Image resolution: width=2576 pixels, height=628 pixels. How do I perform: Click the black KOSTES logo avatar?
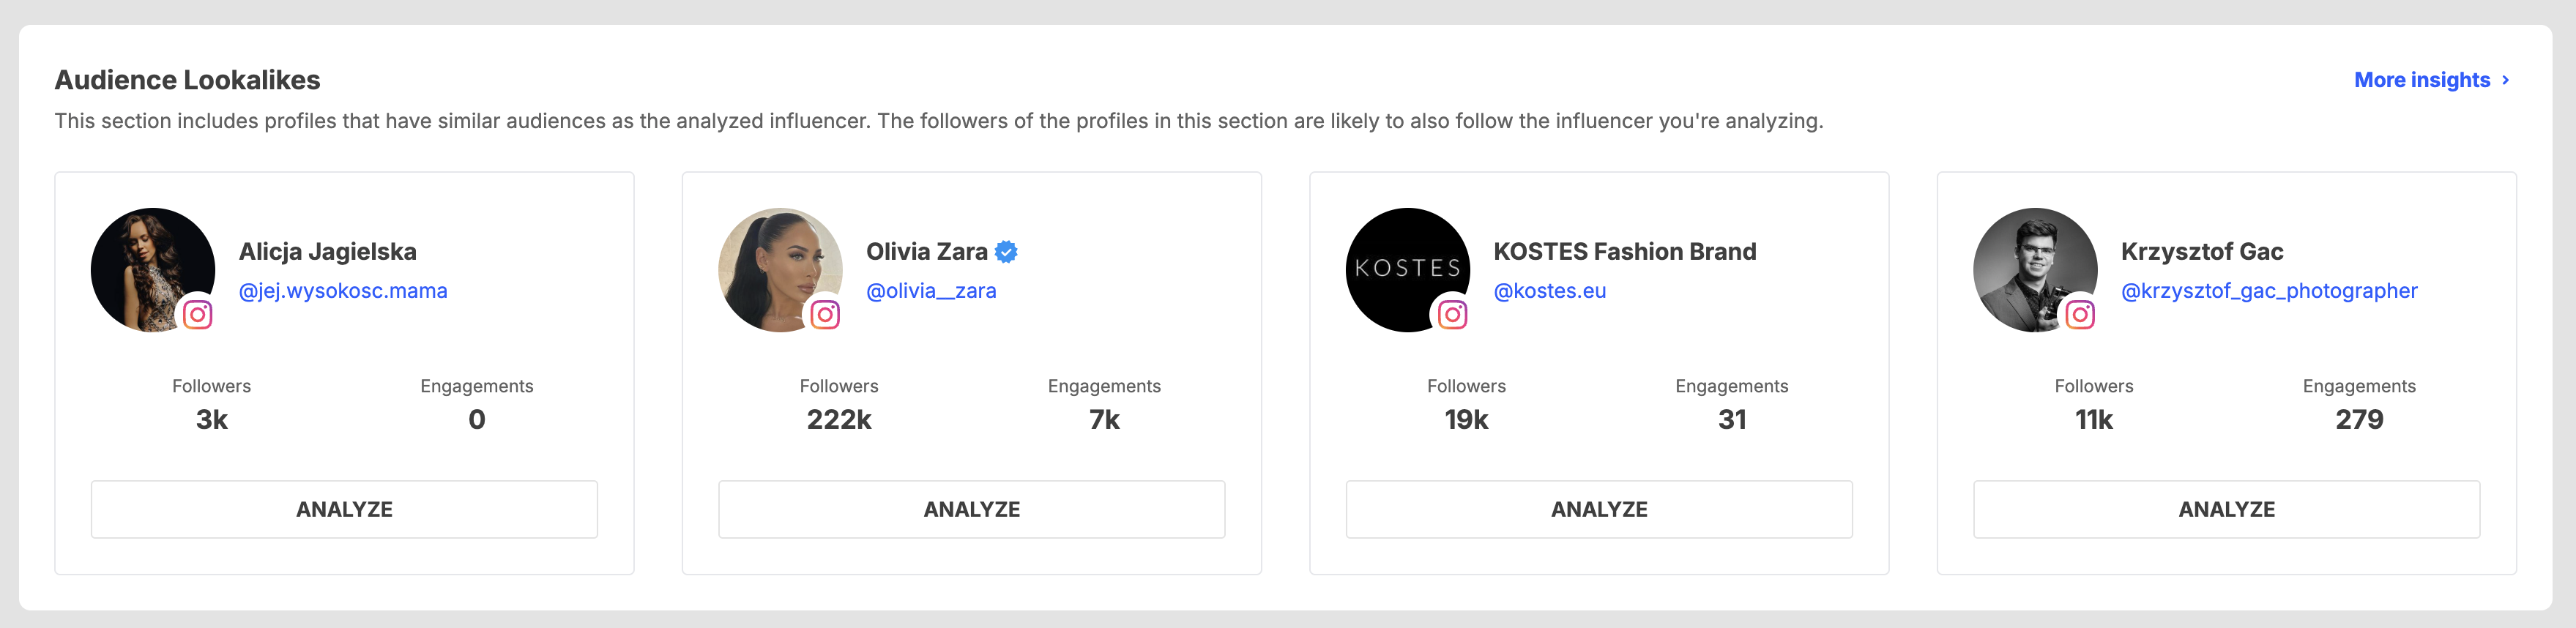pyautogui.click(x=1408, y=270)
